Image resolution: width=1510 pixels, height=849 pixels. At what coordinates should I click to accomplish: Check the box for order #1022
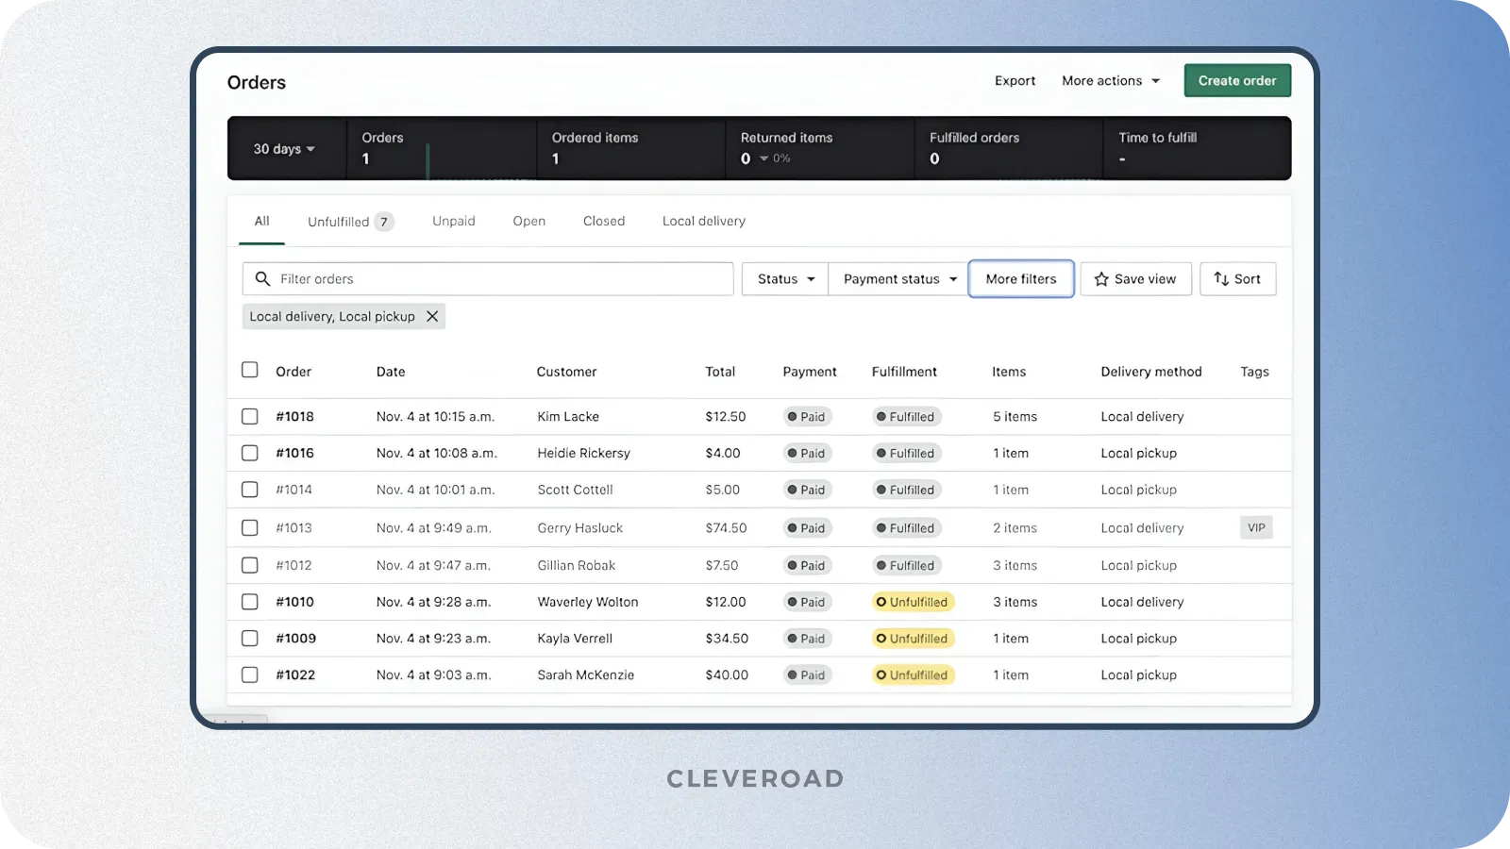[x=250, y=675]
